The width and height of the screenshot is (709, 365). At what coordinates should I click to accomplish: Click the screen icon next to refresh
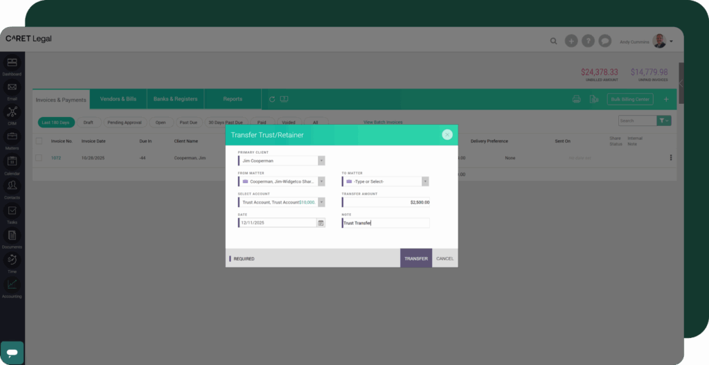(284, 99)
